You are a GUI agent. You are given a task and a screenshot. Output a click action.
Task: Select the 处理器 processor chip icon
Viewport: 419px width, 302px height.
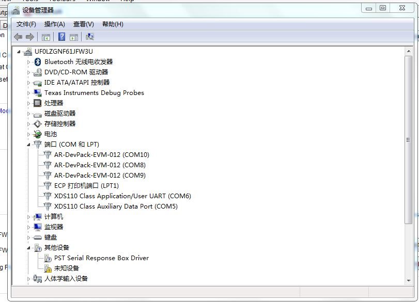pyautogui.click(x=38, y=103)
